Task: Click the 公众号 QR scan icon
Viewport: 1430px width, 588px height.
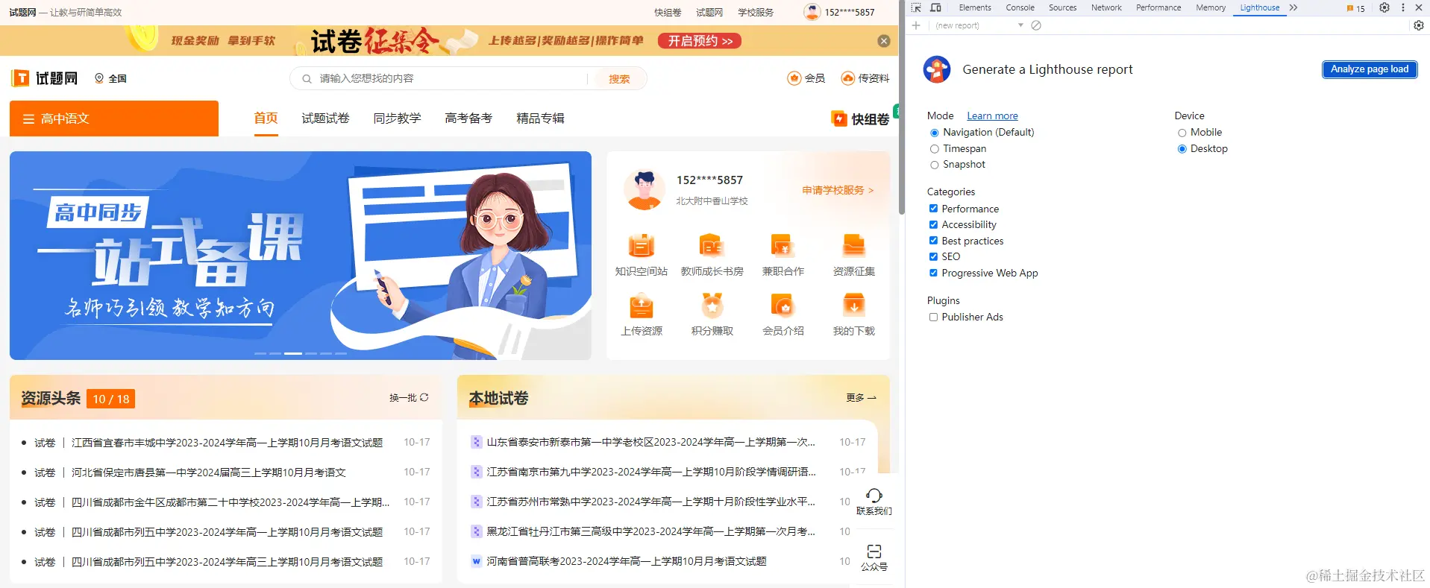Action: [x=874, y=551]
